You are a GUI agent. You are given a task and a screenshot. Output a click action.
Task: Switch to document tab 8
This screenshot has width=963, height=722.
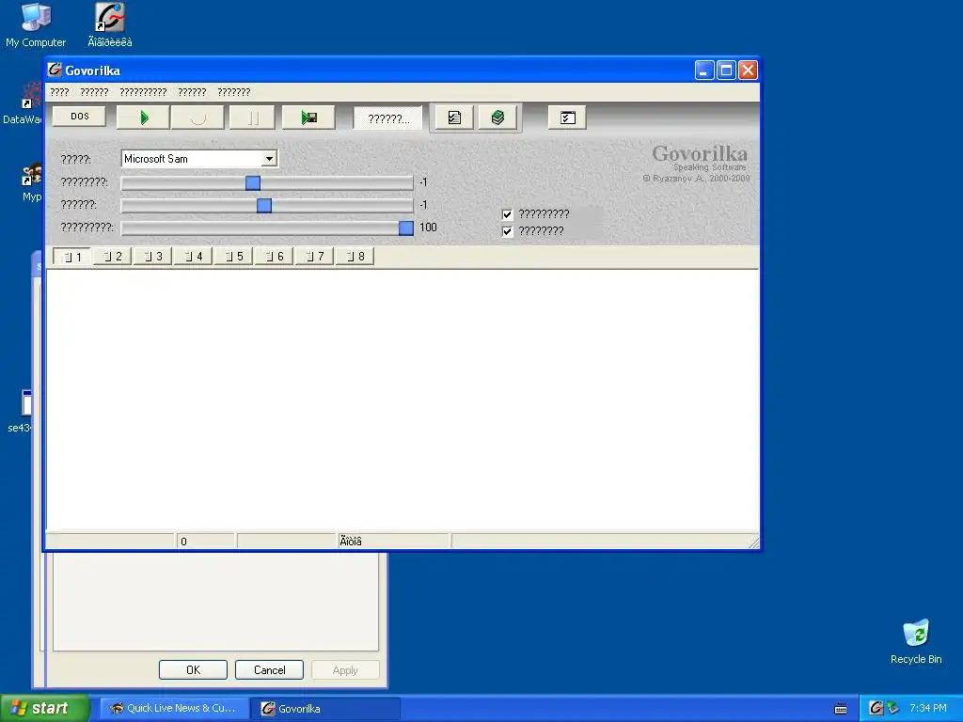(355, 257)
